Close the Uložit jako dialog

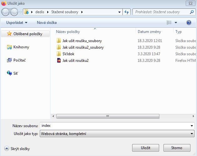coord(190,3)
